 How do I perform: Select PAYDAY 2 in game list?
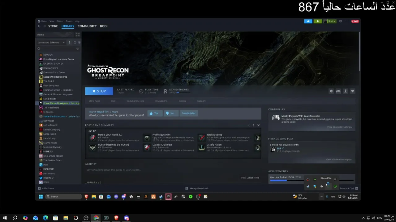click(48, 178)
